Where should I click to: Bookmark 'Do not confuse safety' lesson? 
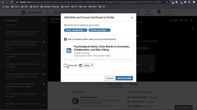44,32
